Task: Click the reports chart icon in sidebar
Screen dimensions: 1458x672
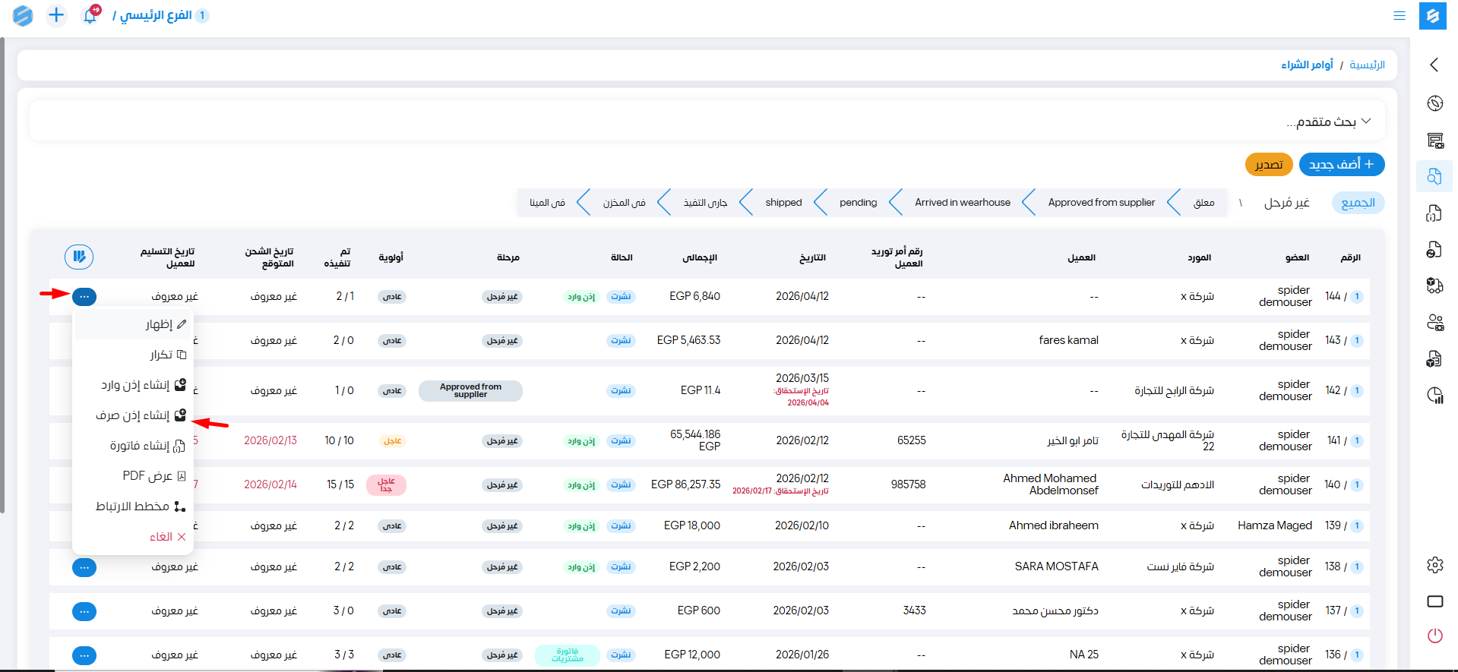Action: coord(1434,395)
